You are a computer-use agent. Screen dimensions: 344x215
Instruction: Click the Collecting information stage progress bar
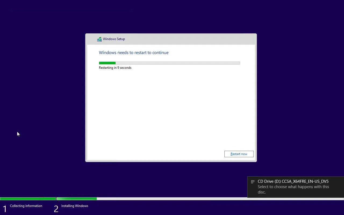[28, 199]
